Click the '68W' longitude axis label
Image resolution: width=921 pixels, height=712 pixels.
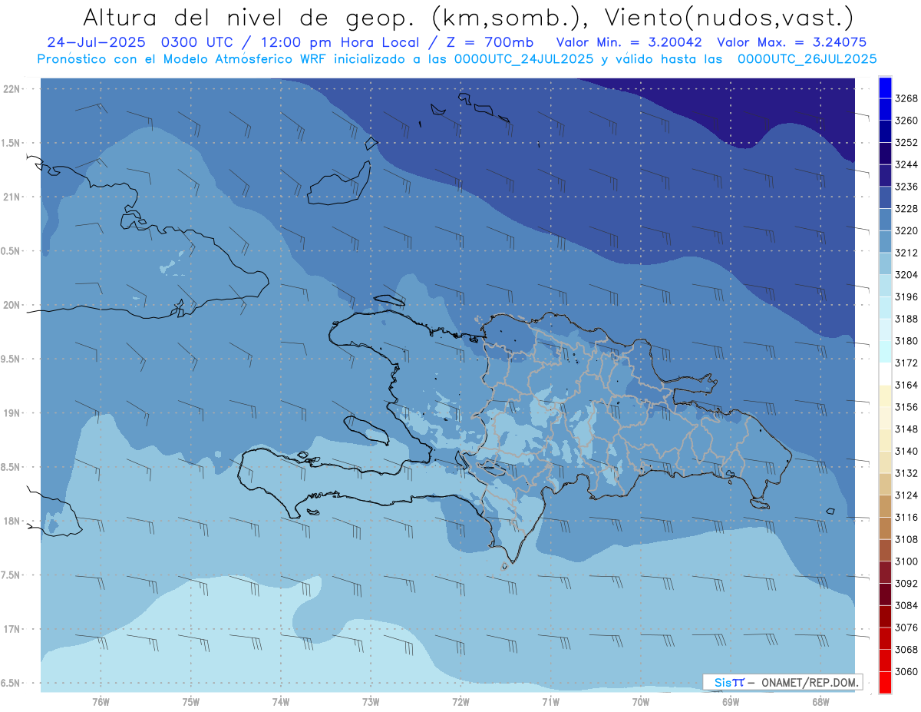[x=820, y=701]
